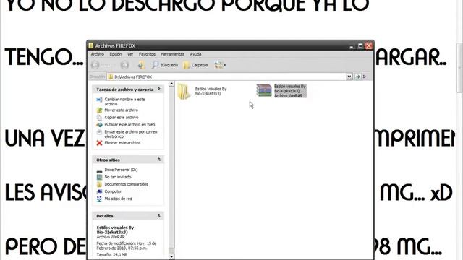Click the side pane scroll down arrow

pyautogui.click(x=171, y=256)
